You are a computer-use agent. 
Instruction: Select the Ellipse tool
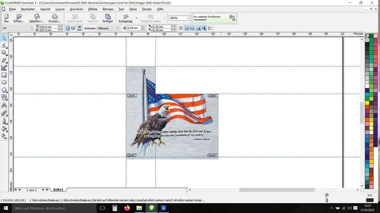click(4, 83)
